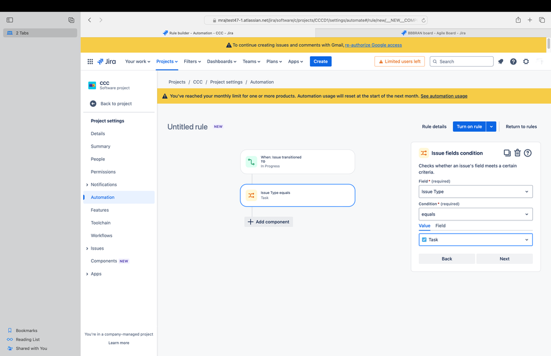Image resolution: width=551 pixels, height=356 pixels.
Task: Click the Issue fields condition shuffle icon in panel
Action: pos(424,153)
